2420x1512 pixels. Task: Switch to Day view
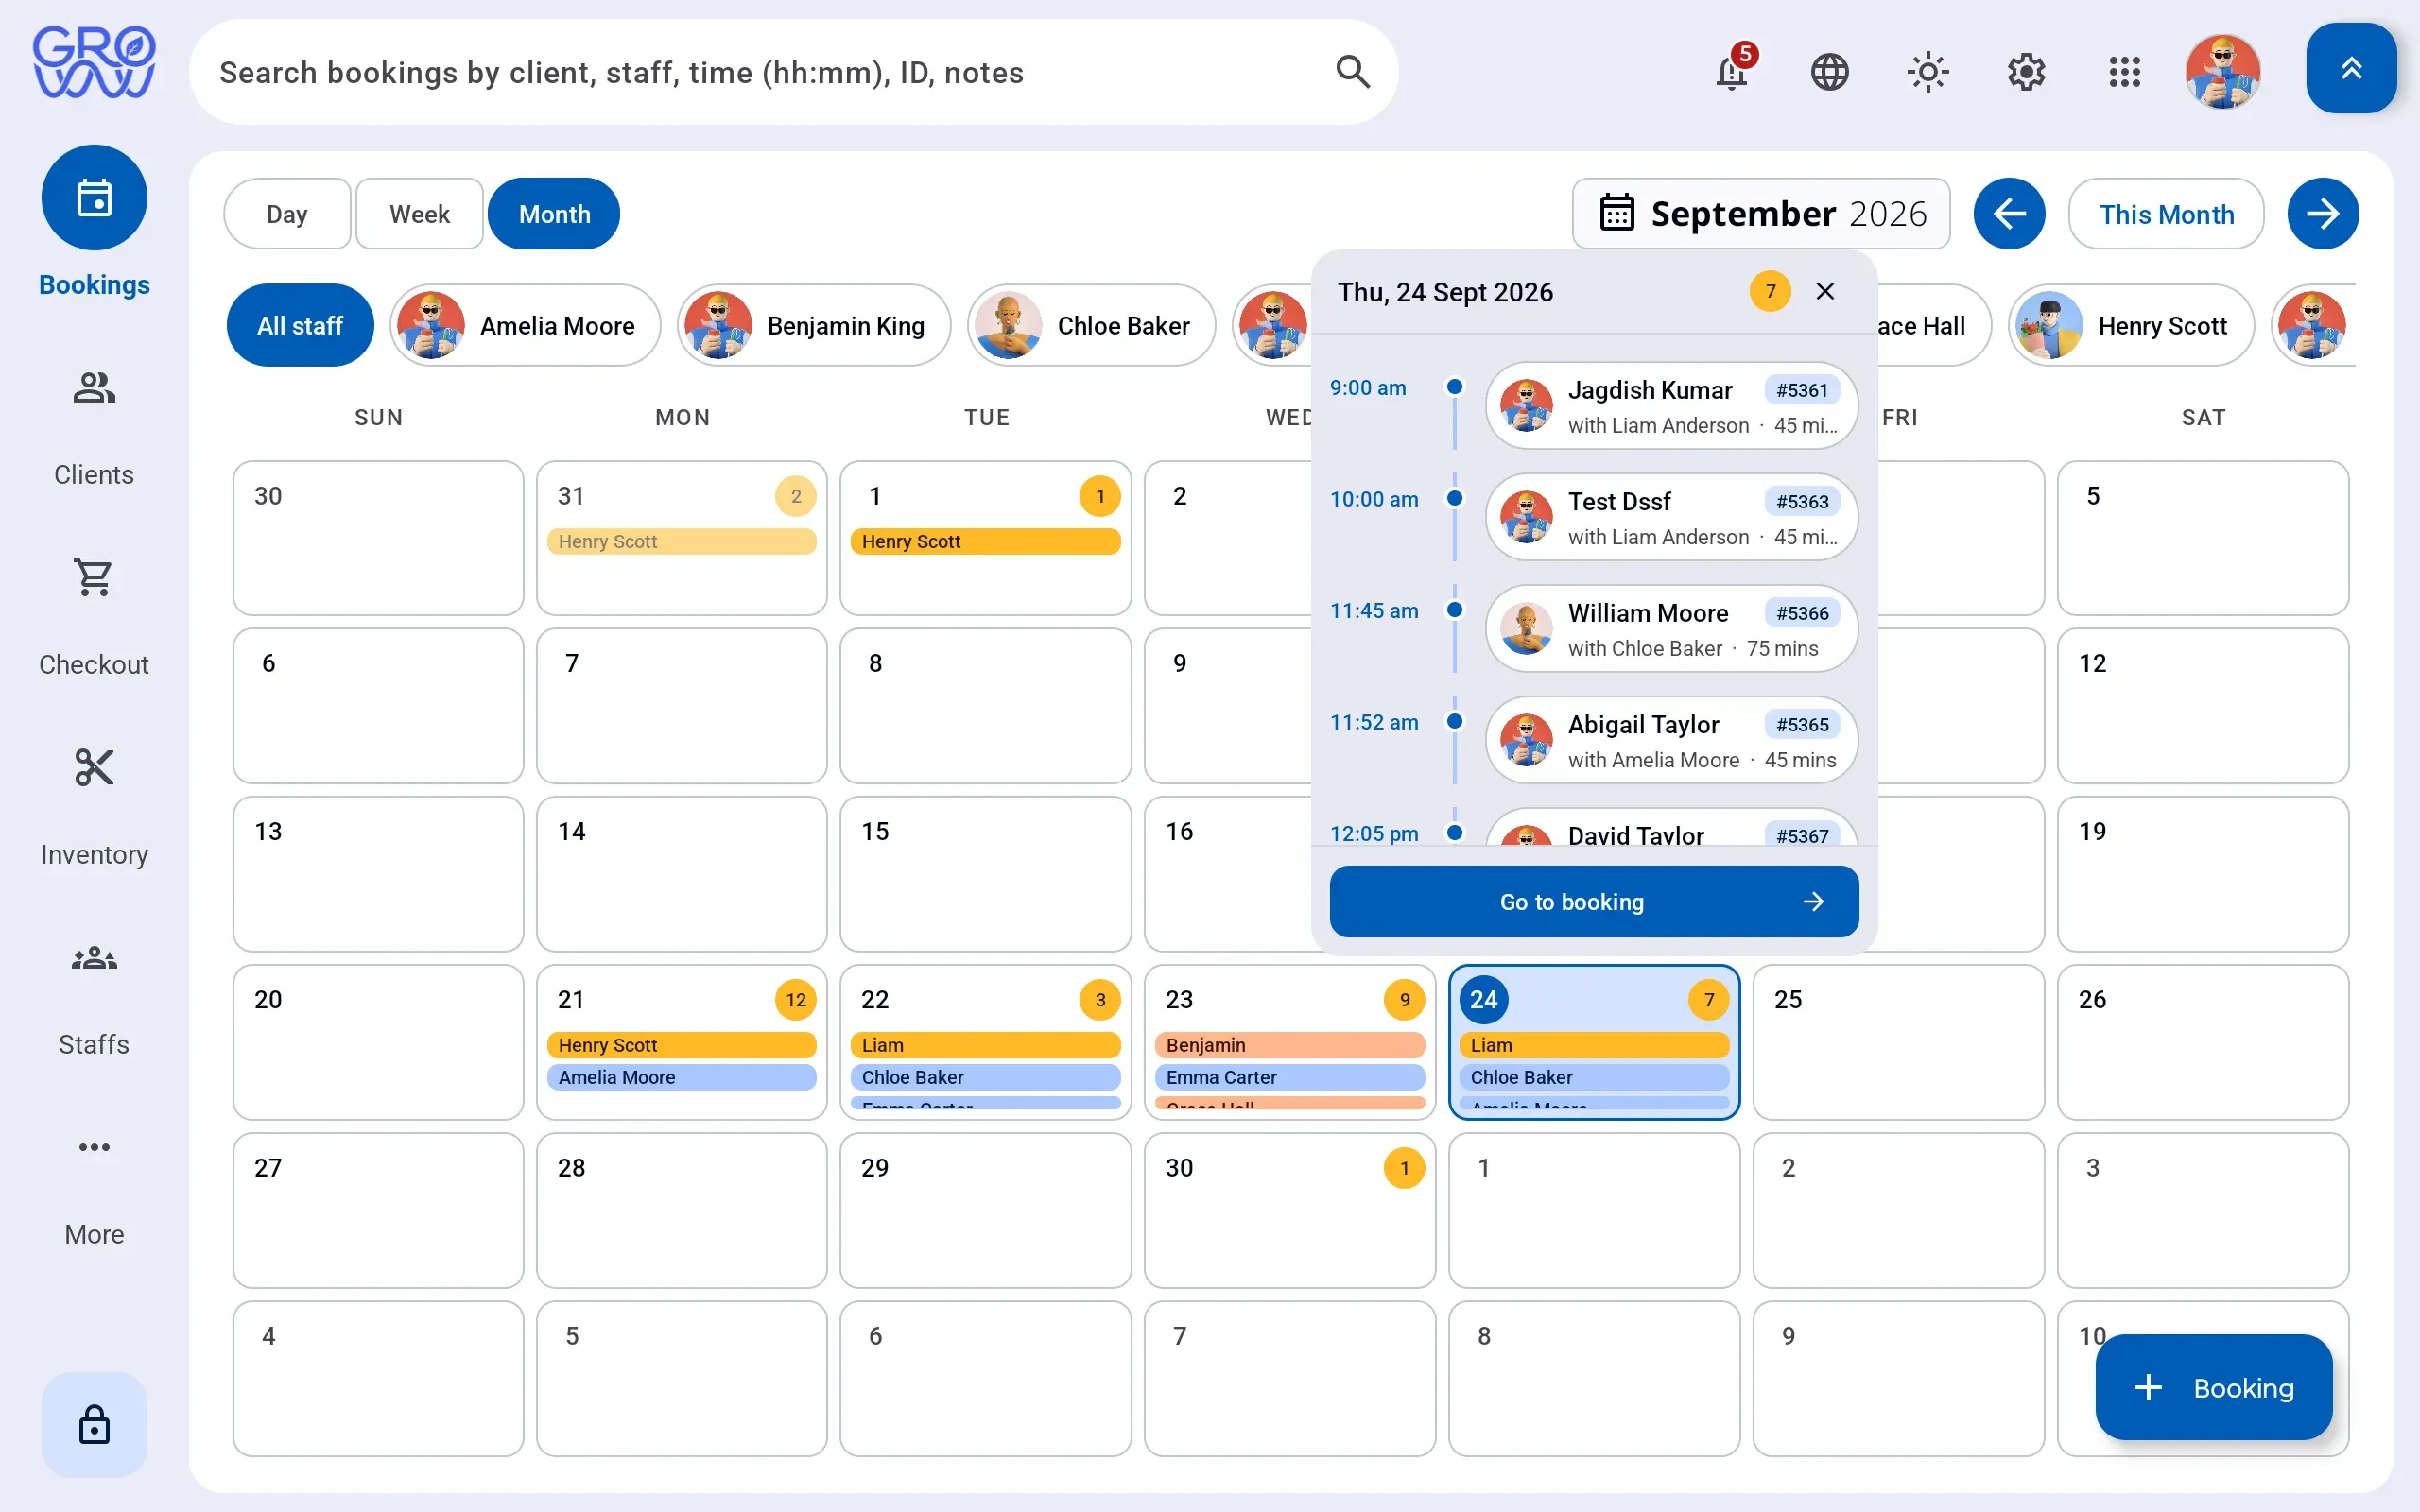coord(287,214)
